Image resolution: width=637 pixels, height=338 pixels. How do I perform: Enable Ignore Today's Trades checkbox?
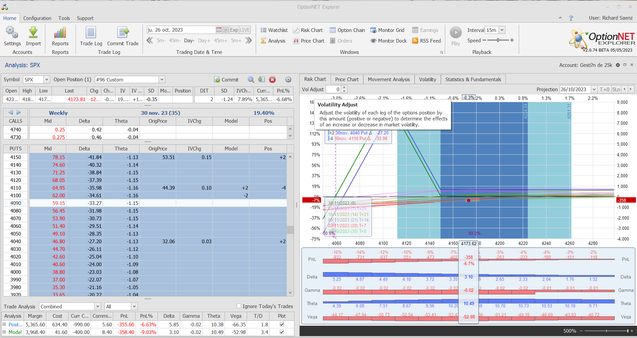click(x=239, y=306)
